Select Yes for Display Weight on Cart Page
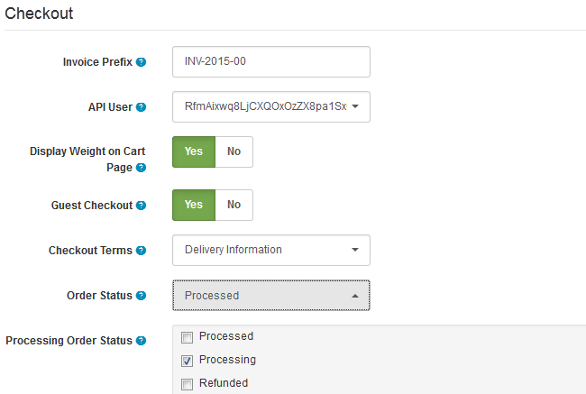The height and width of the screenshot is (394, 586). coord(194,151)
